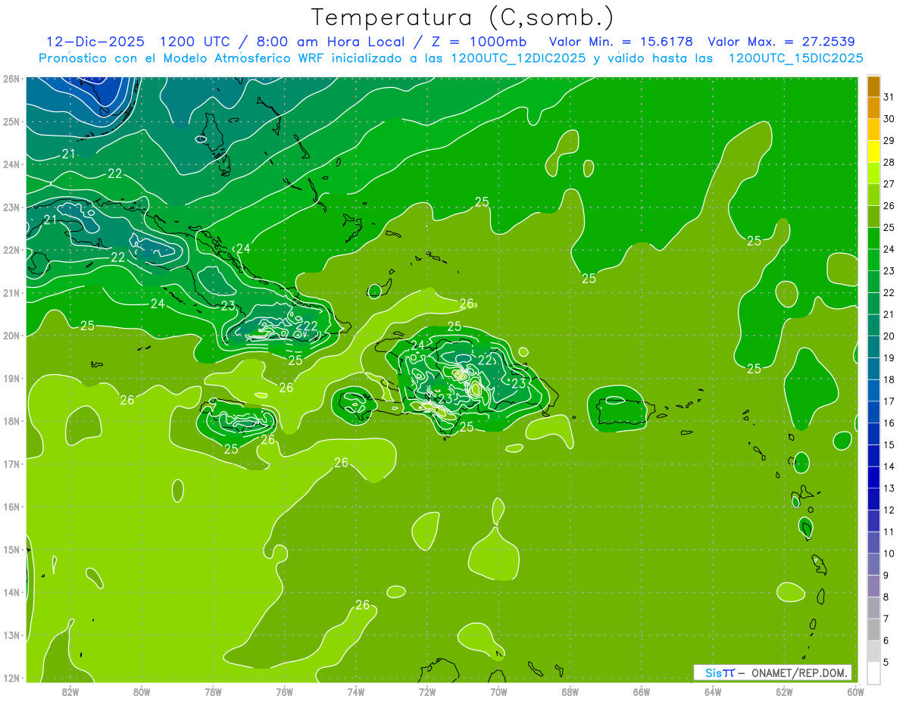Click the legend value 11
This screenshot has height=702, width=909.
point(889,532)
